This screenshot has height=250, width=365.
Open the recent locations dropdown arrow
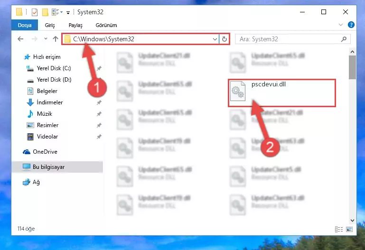[46, 39]
